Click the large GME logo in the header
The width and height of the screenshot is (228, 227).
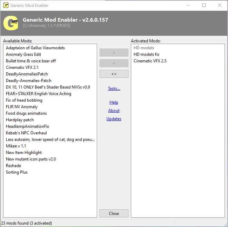[x=11, y=23]
